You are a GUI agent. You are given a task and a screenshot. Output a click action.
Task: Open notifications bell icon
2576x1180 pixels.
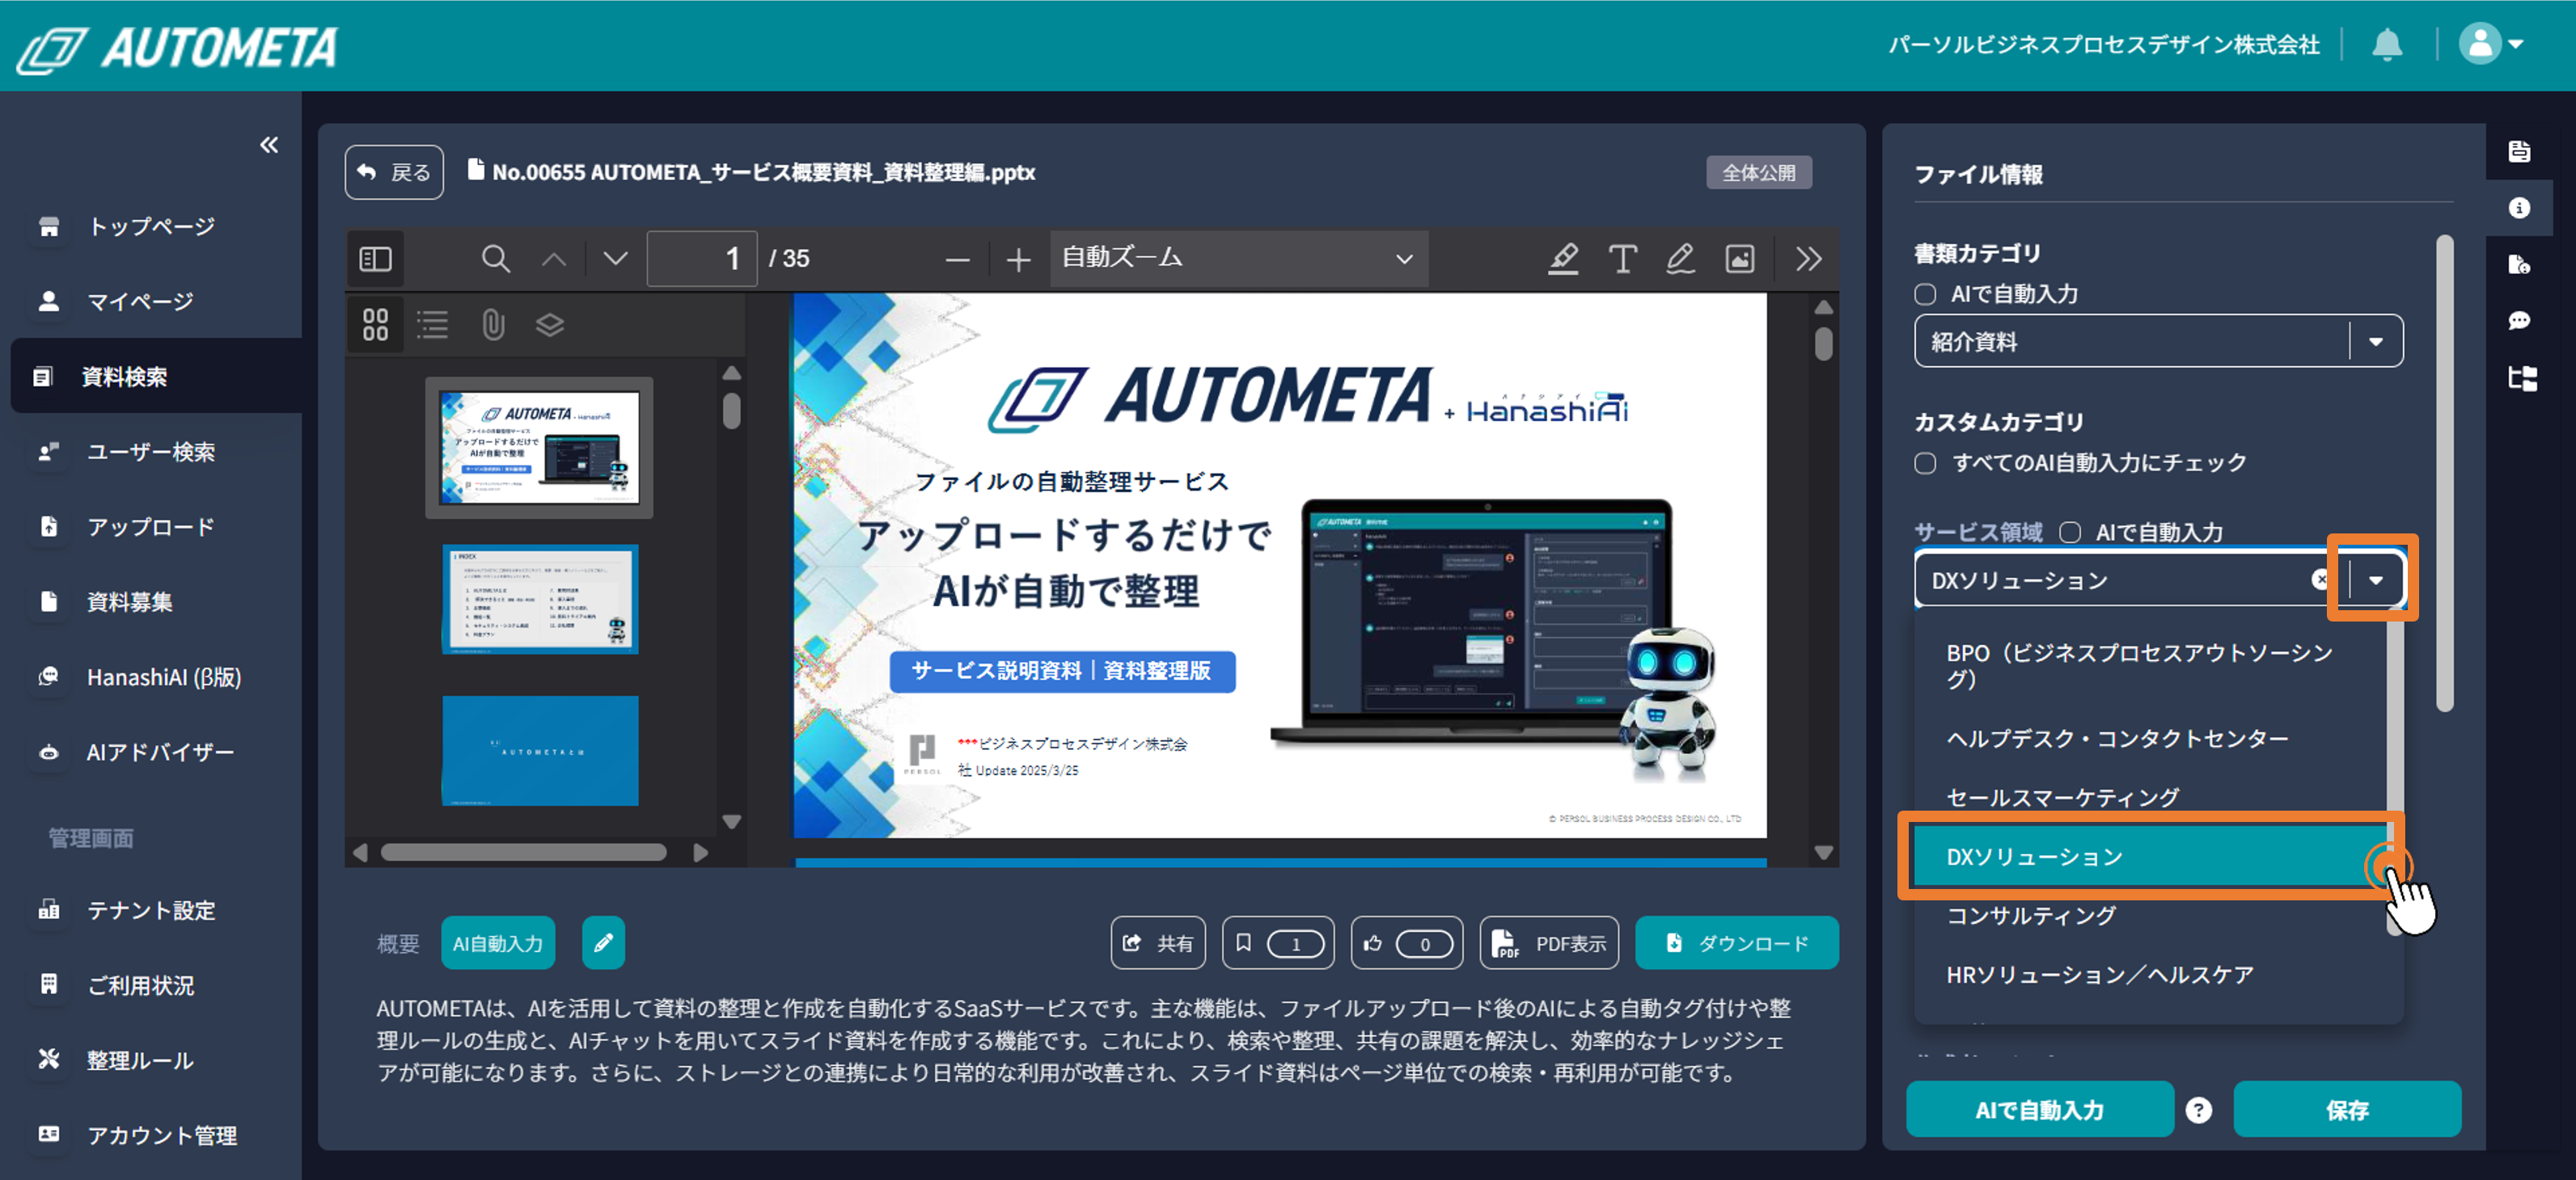point(2387,45)
